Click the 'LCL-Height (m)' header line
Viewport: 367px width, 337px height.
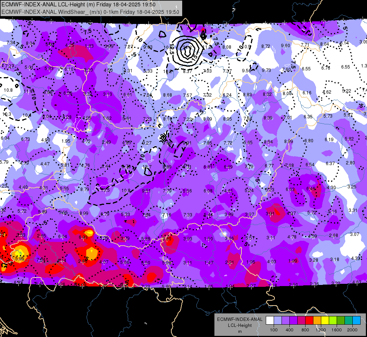[x=78, y=4]
